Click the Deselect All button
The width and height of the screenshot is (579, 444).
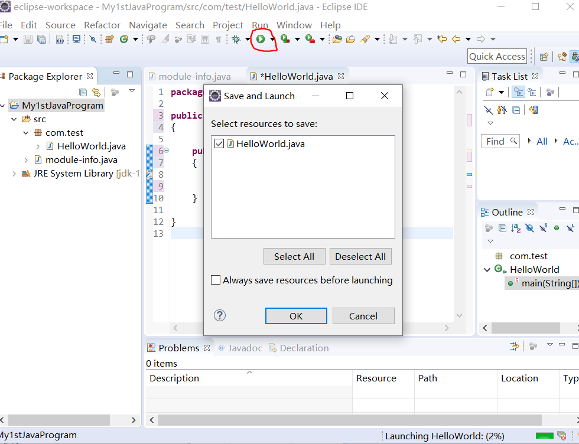360,256
